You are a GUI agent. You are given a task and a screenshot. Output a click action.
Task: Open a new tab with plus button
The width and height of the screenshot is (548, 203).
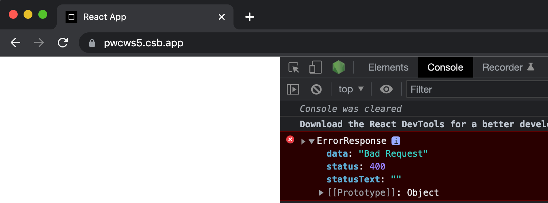coord(250,17)
